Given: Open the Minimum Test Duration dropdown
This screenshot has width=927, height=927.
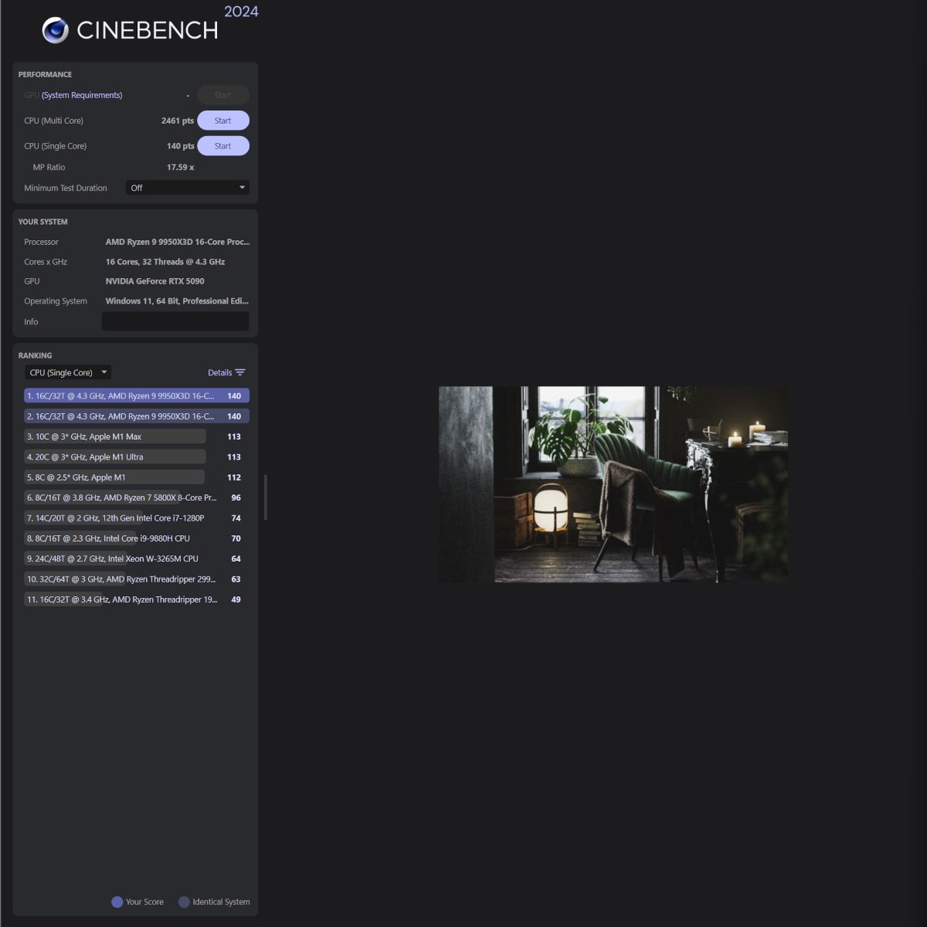Looking at the screenshot, I should pos(187,188).
